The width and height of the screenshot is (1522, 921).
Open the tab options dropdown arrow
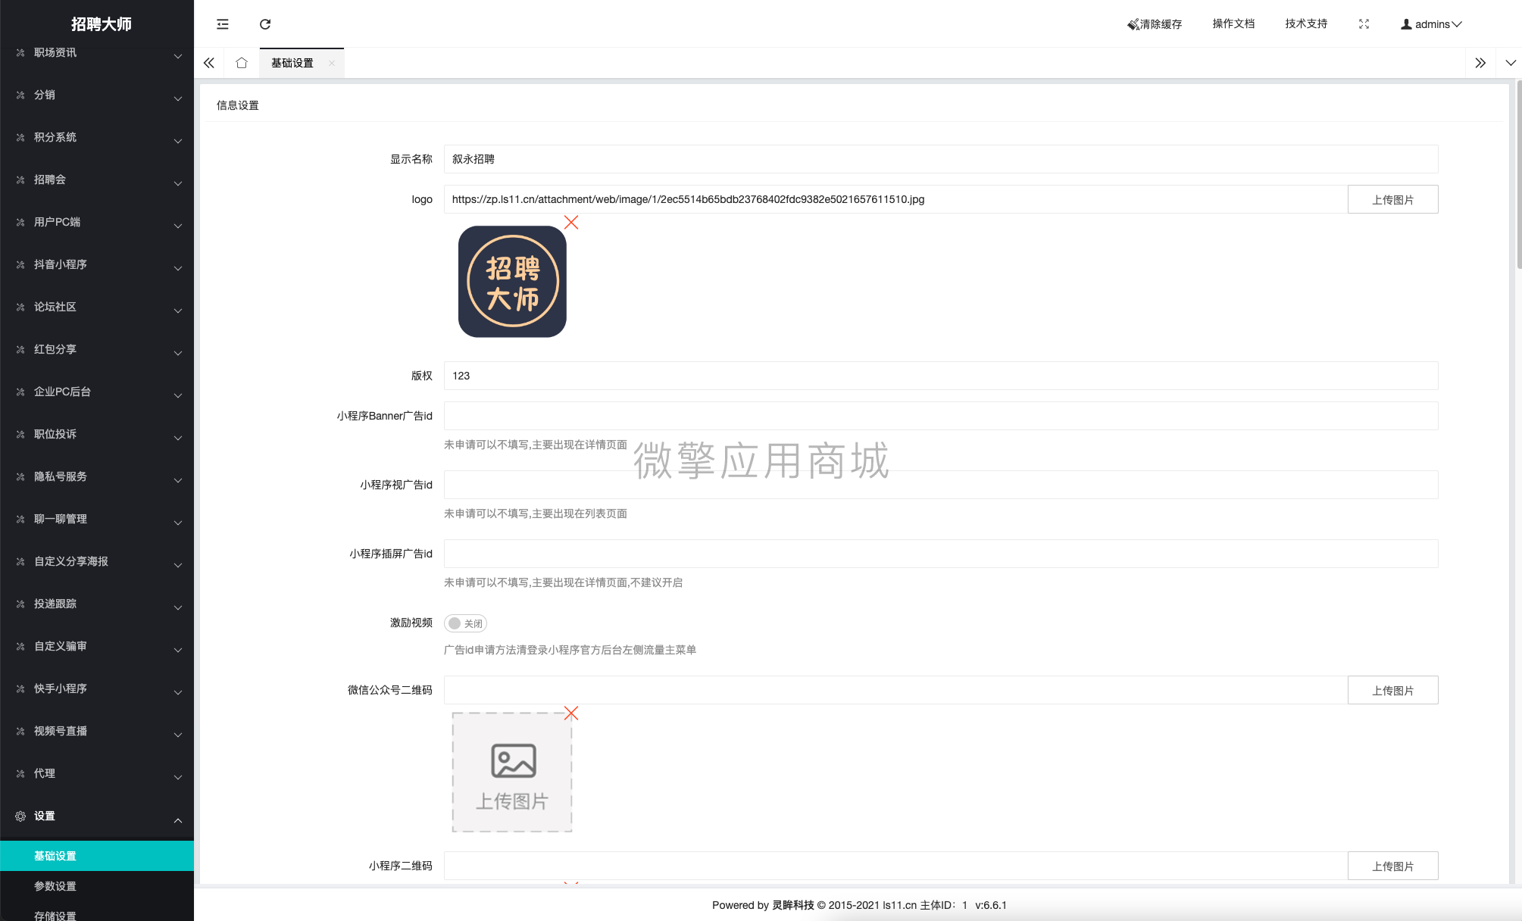[x=1510, y=63]
